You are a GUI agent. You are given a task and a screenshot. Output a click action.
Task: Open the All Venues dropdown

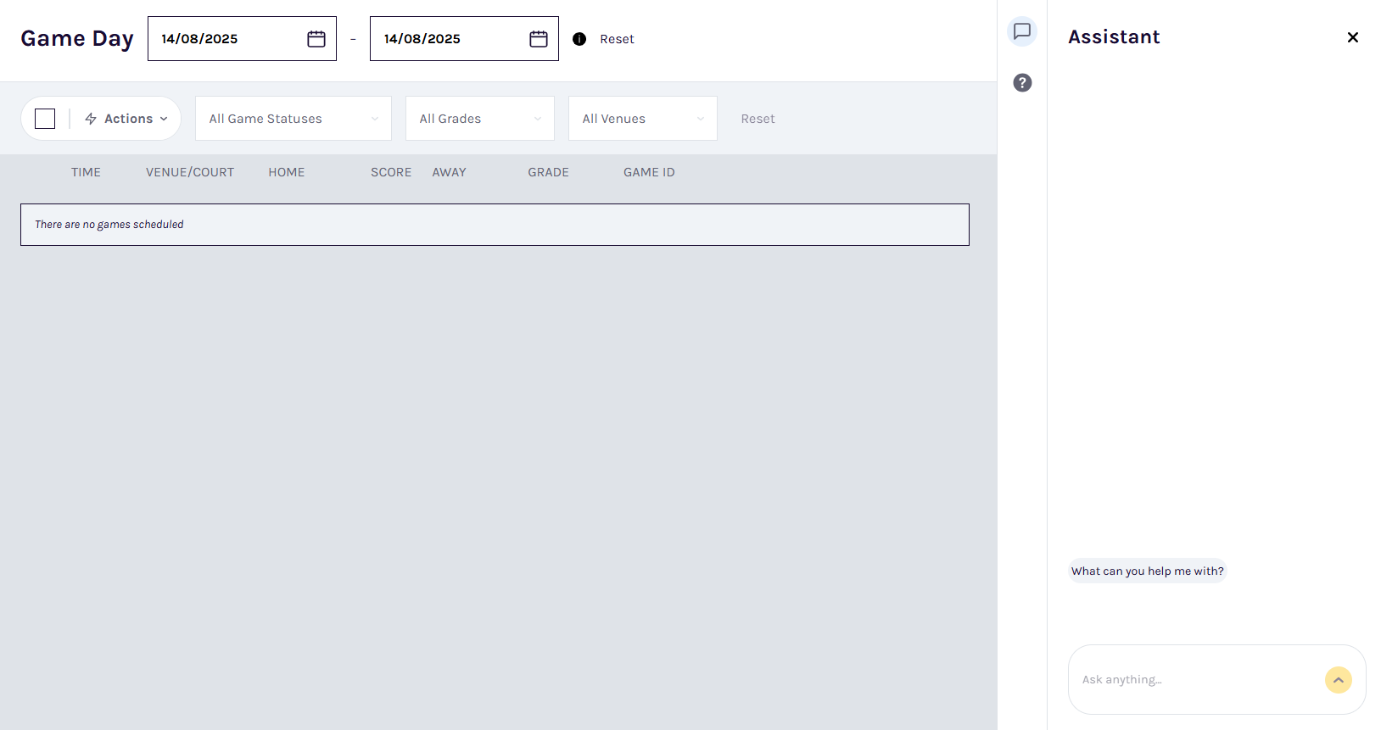(x=642, y=119)
